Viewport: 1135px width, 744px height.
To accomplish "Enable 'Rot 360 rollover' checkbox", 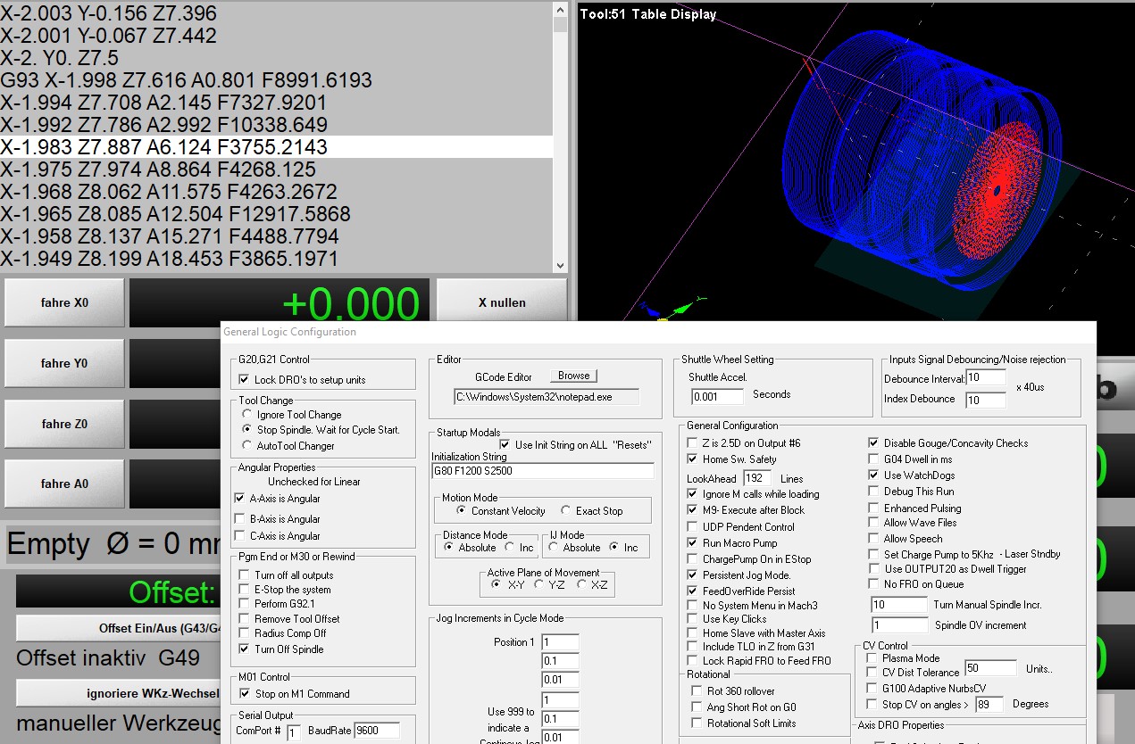I will tap(697, 691).
